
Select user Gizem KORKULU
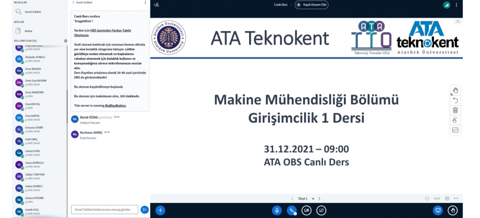40,164
